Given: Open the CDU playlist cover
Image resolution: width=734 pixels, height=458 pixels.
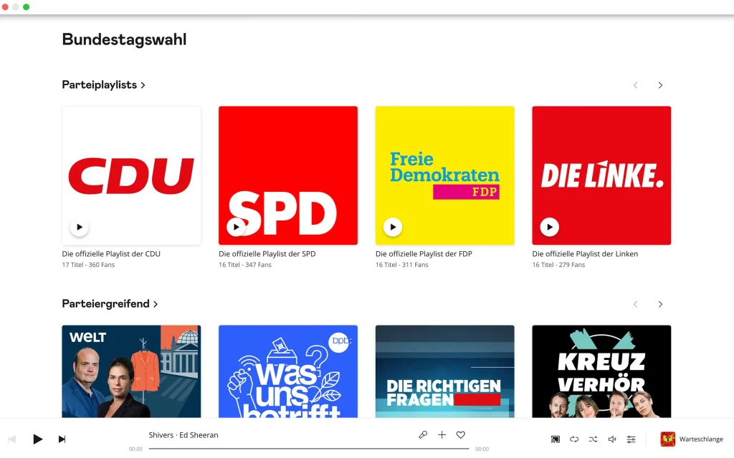Looking at the screenshot, I should click(132, 175).
